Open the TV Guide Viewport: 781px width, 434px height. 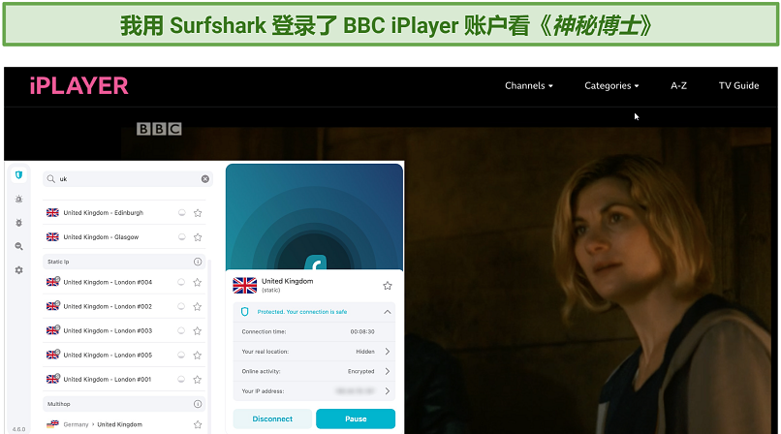(738, 86)
